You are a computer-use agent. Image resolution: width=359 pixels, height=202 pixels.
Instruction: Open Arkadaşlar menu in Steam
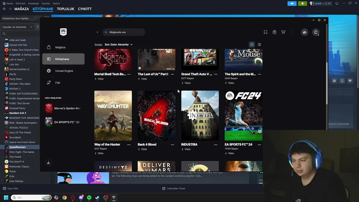(x=34, y=3)
